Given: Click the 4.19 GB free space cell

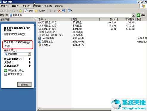Looking at the screenshot, I should tap(130, 26).
